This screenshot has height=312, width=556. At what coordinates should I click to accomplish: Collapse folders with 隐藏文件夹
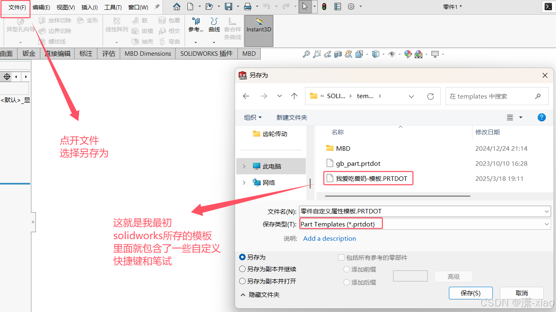260,294
